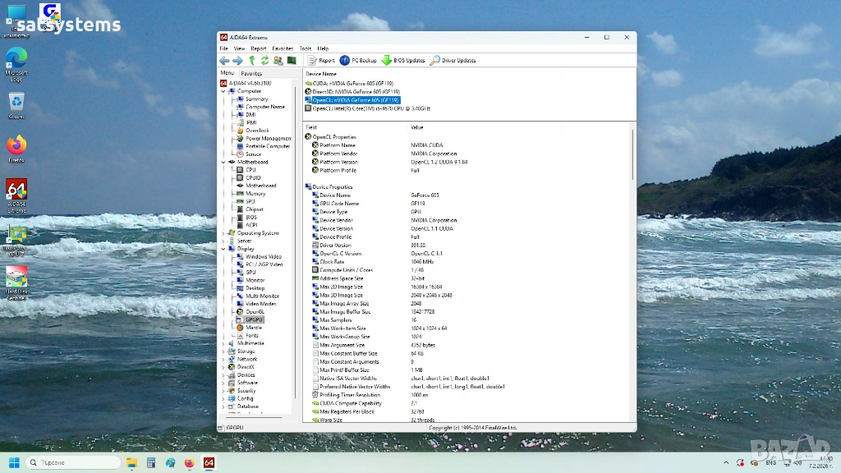
Task: Click the taskbar search box
Action: tap(74, 462)
